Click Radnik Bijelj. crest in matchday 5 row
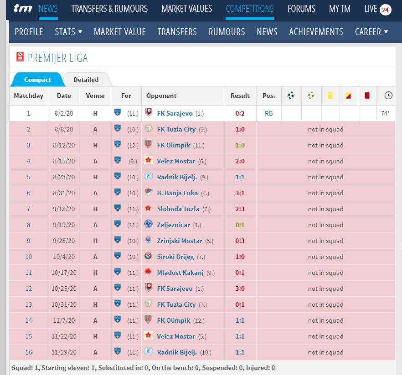The height and width of the screenshot is (375, 402). [x=148, y=176]
